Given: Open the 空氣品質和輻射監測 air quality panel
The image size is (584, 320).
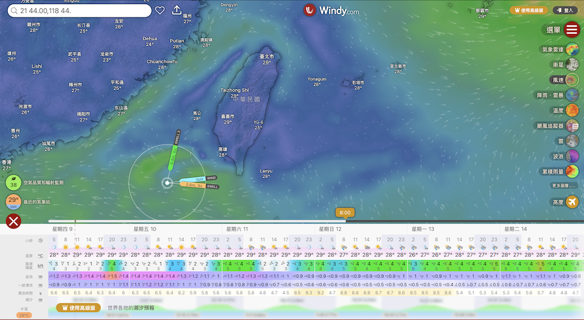Looking at the screenshot, I should pyautogui.click(x=14, y=182).
